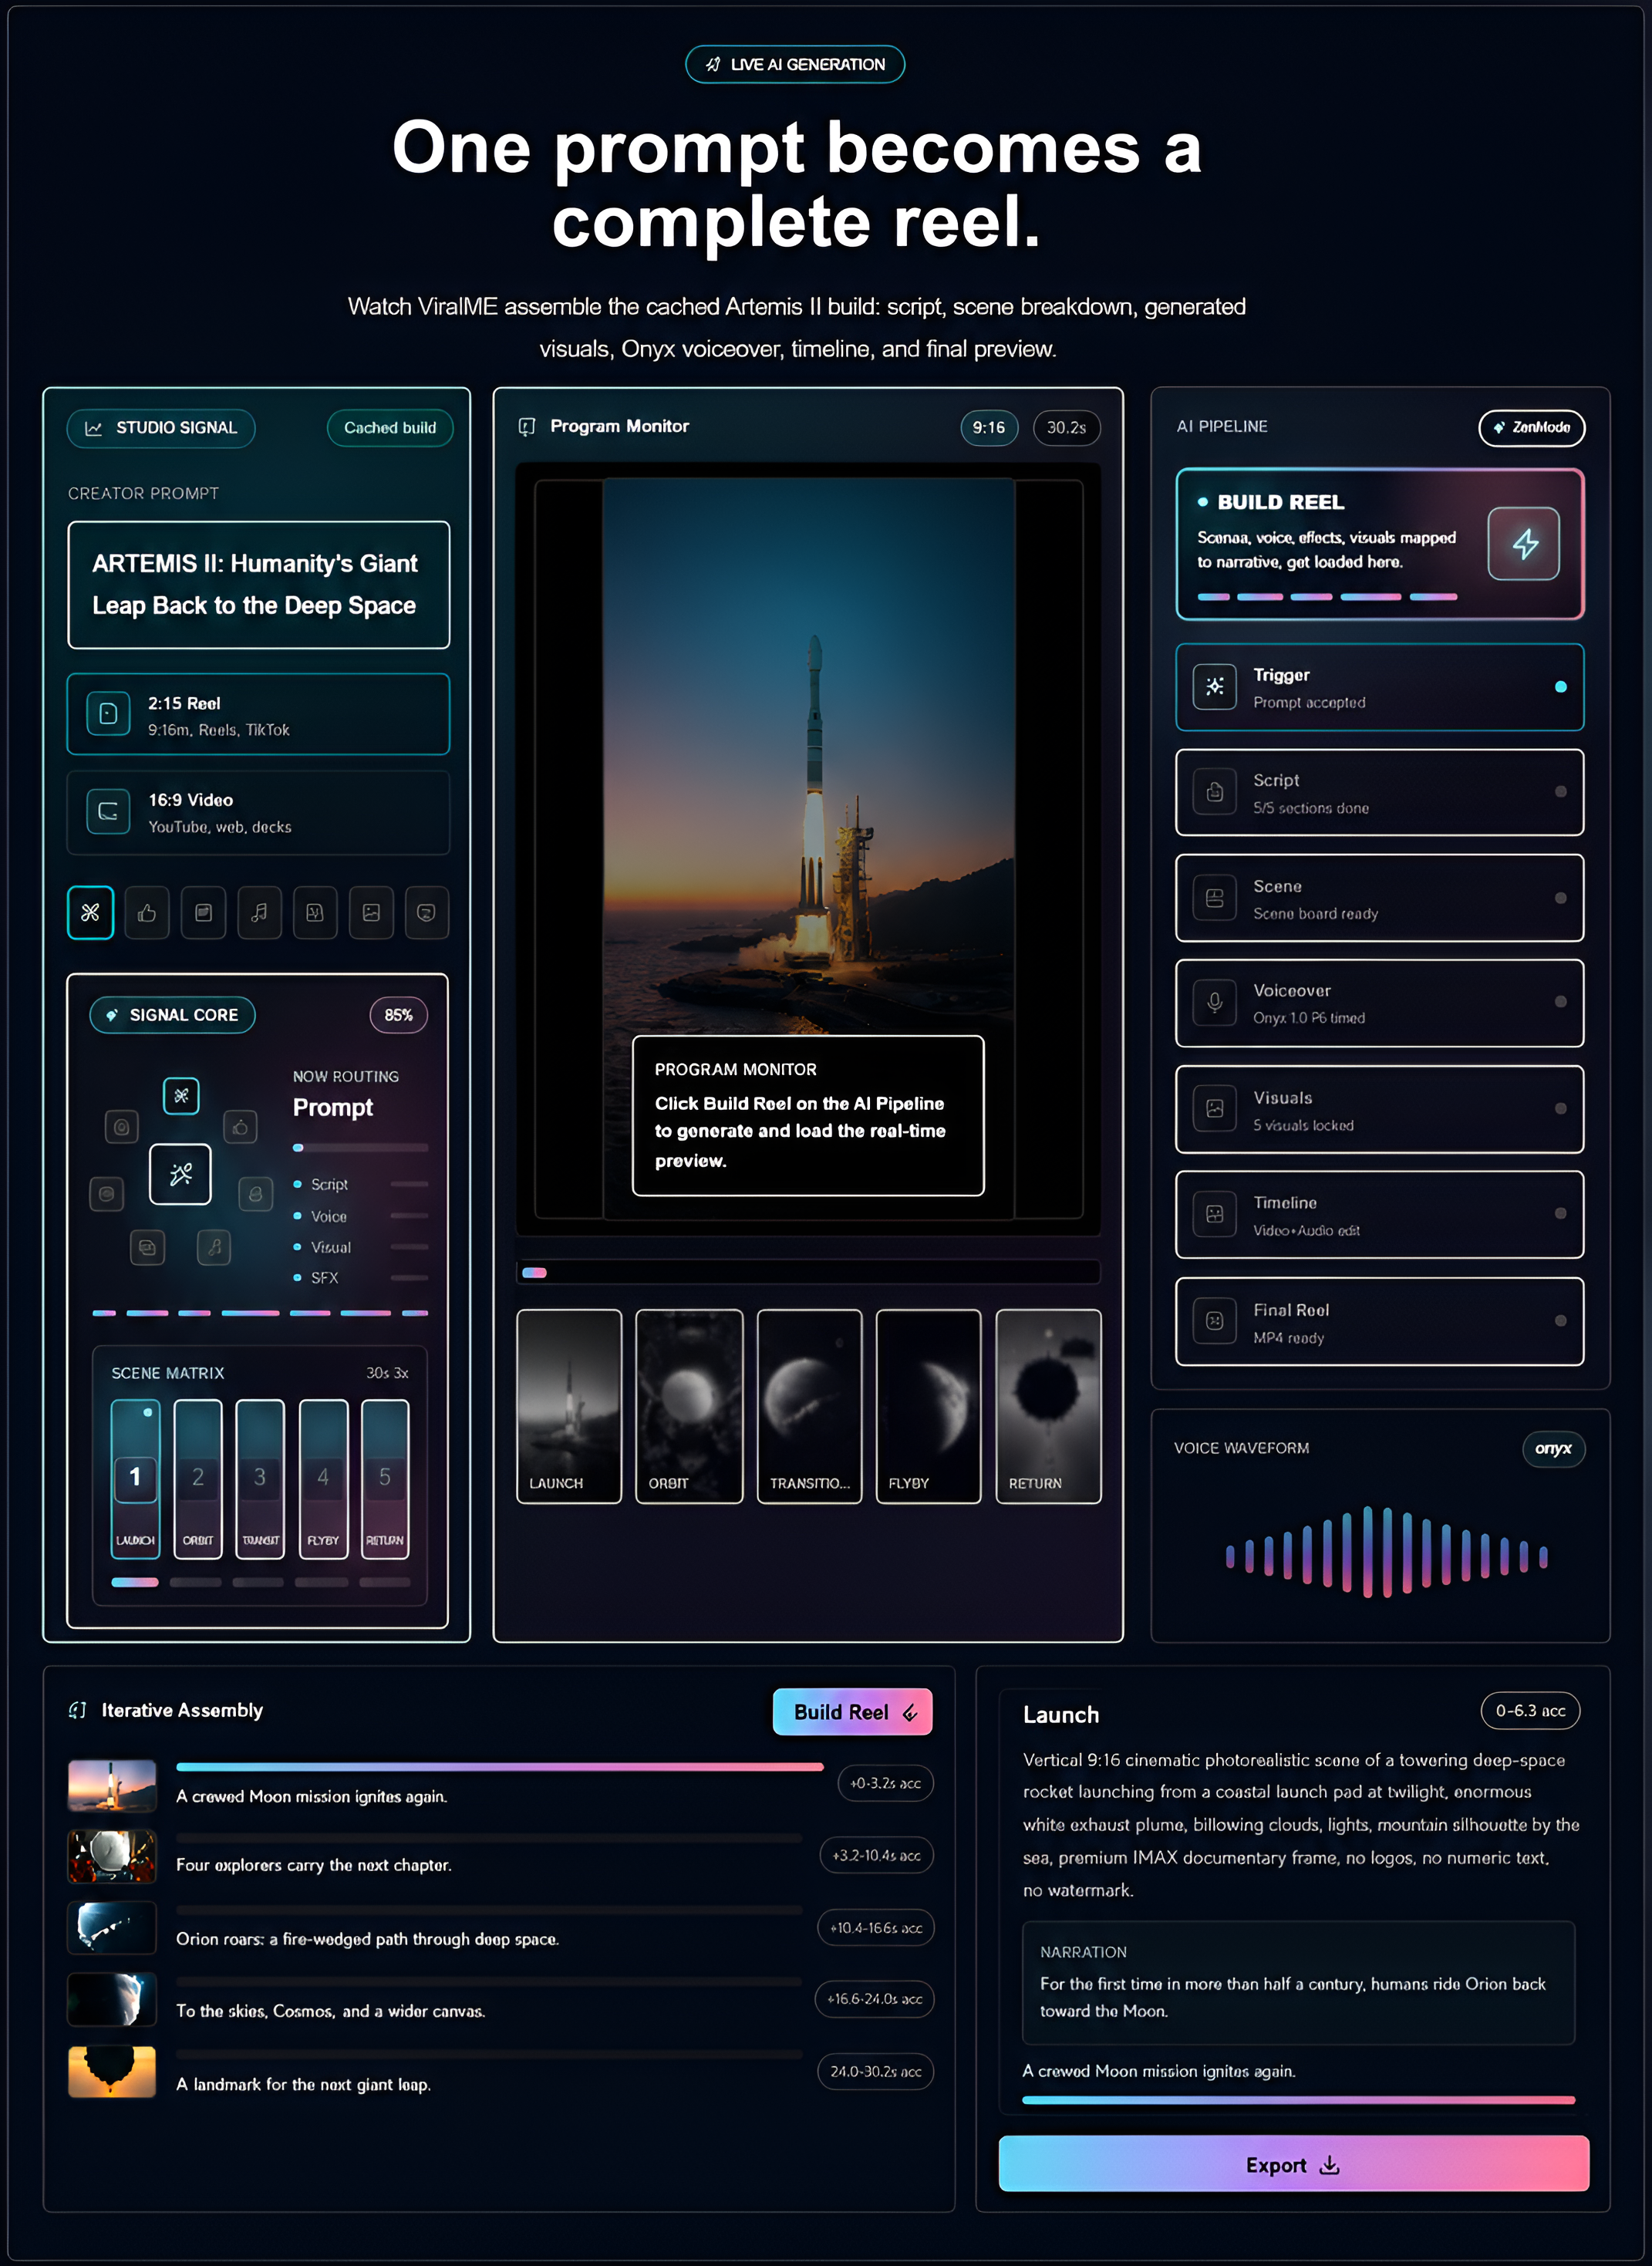Click the 16:9 Video format icon

click(x=108, y=811)
